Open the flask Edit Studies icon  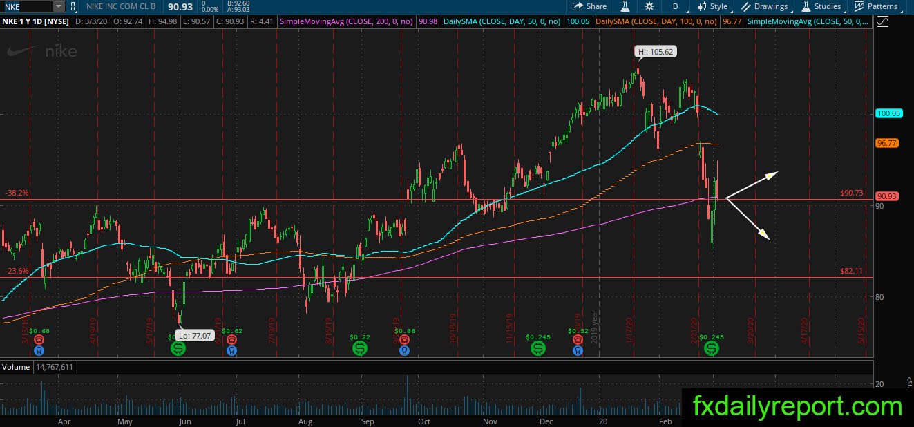coord(625,6)
